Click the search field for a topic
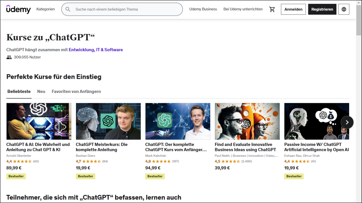 122,9
